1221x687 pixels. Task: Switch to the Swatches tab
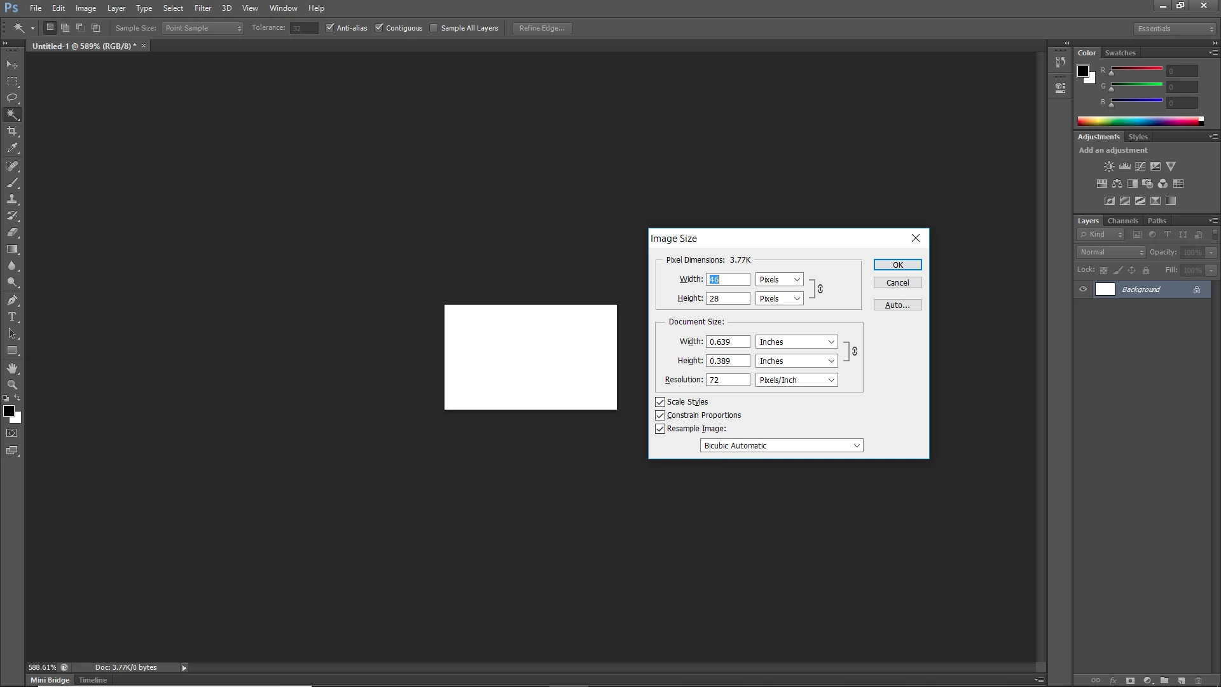click(1120, 53)
